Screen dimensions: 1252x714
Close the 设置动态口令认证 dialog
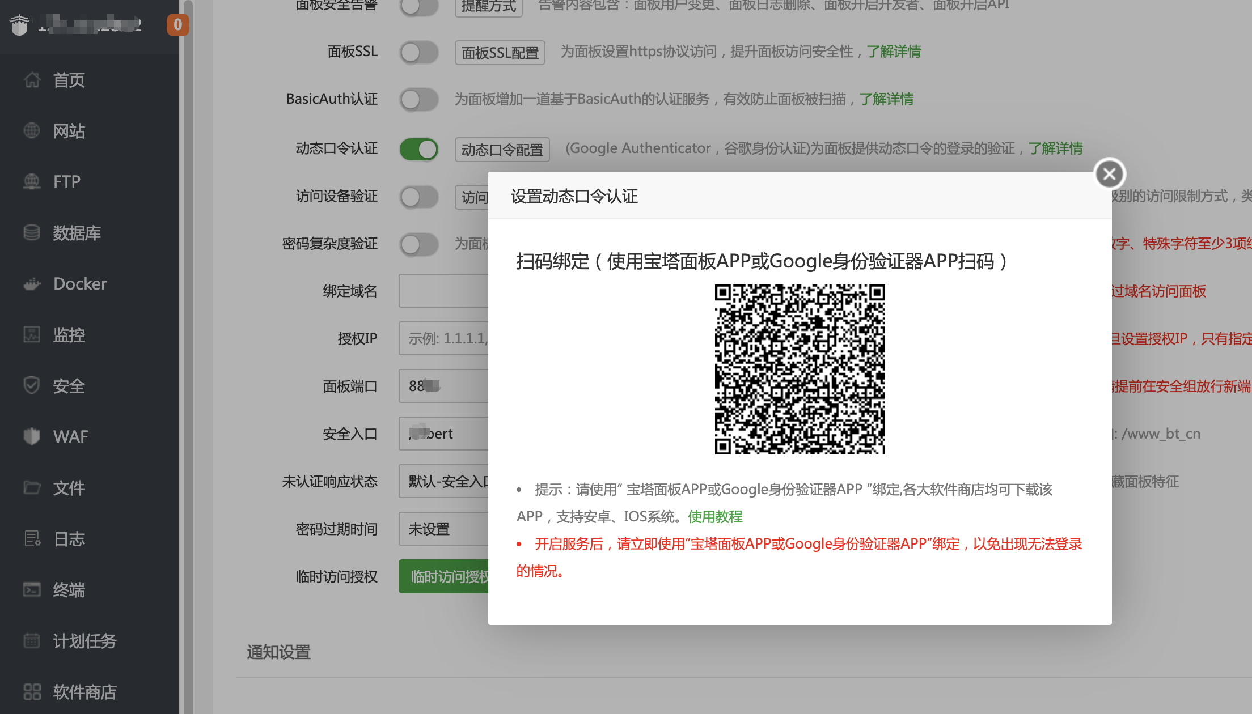click(1110, 174)
